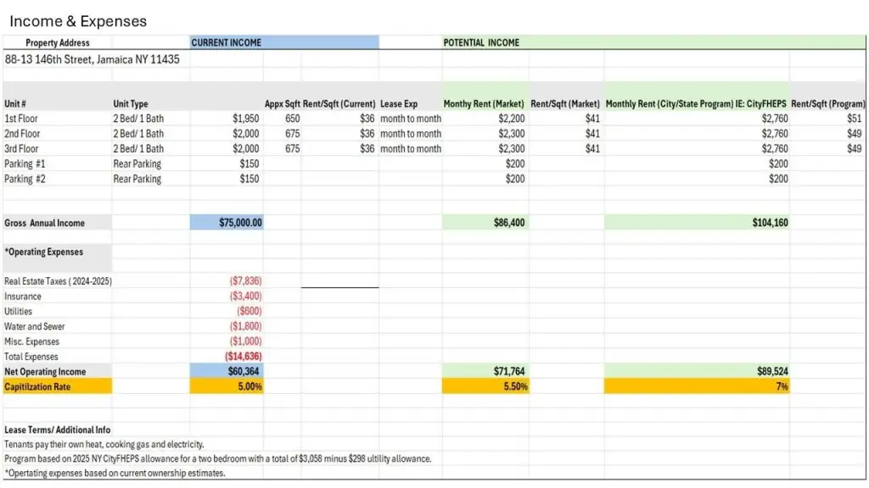Click the property address 88-13 146th Street cell
Screen dimensions: 869x488
[x=92, y=60]
